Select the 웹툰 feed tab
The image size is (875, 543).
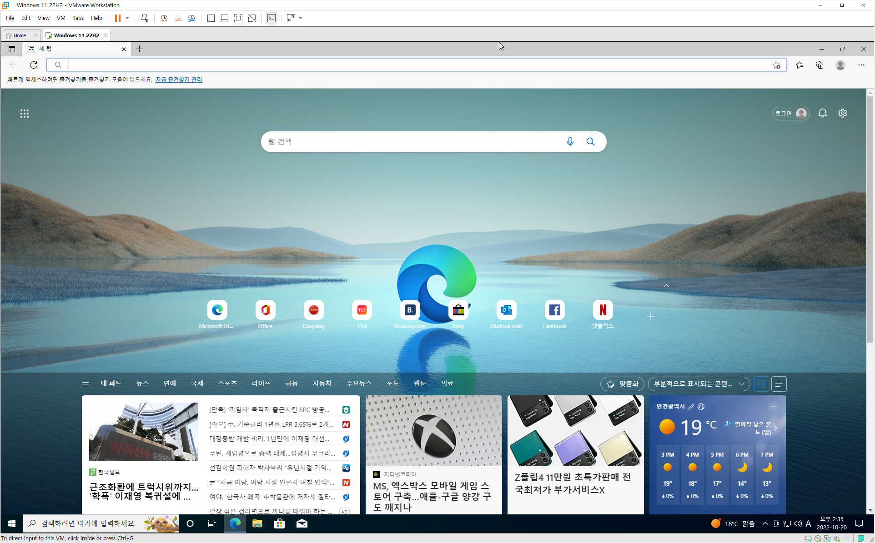(x=420, y=384)
